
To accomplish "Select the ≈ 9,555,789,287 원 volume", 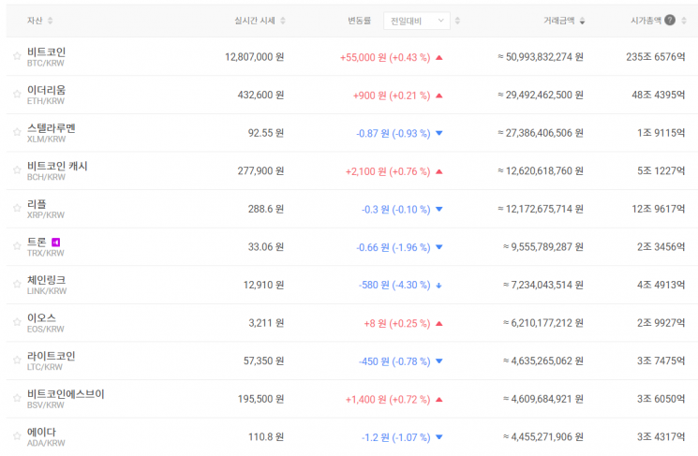I will pos(543,247).
